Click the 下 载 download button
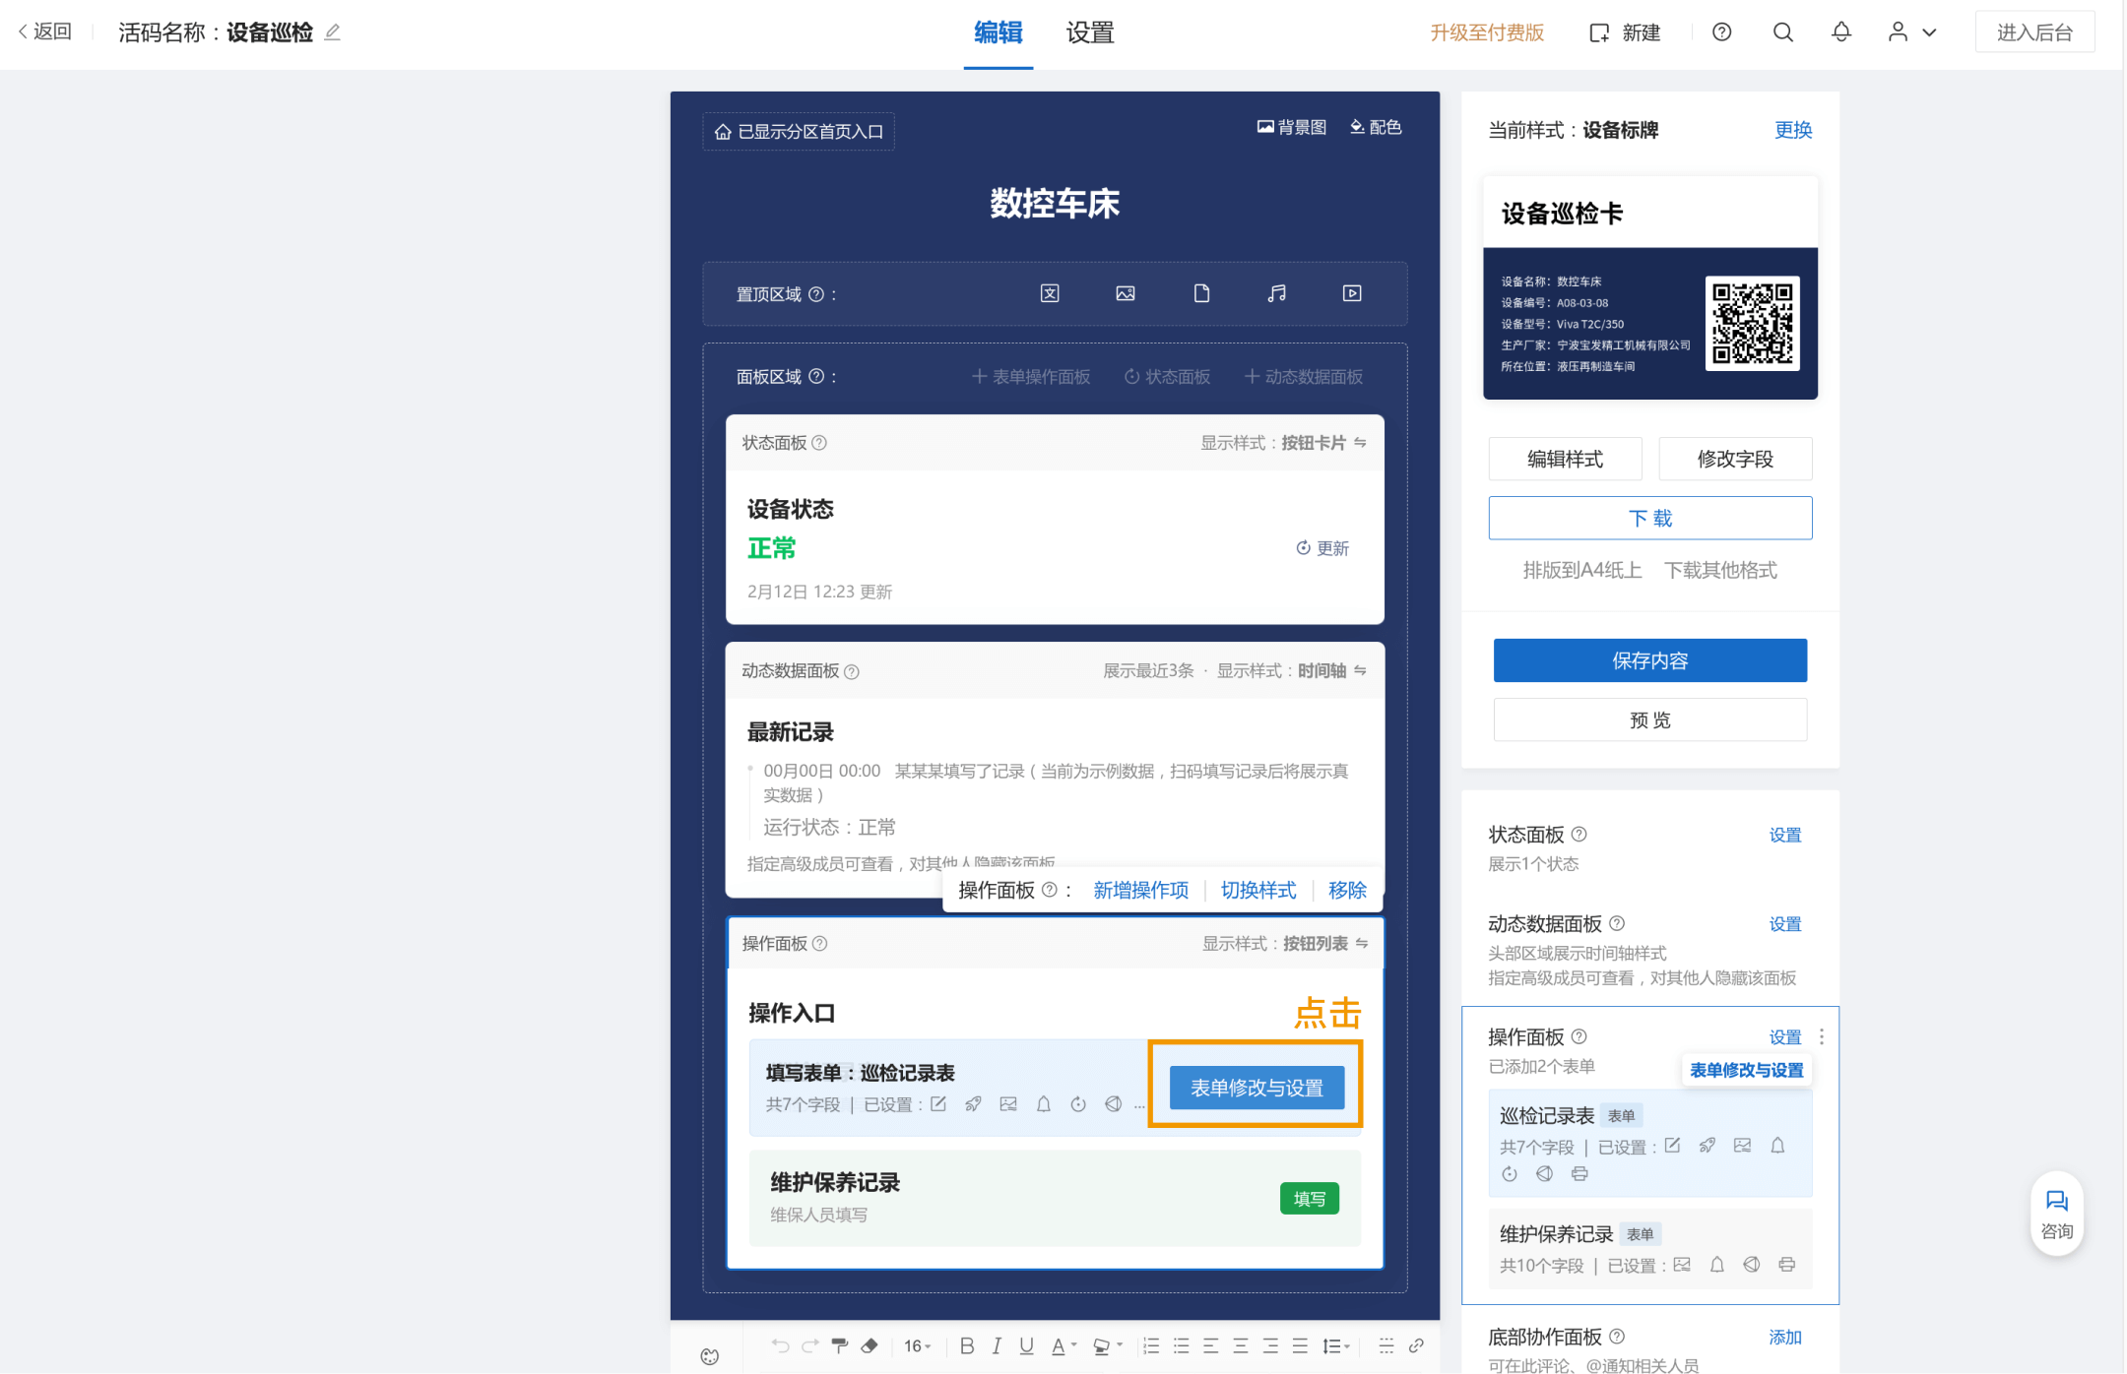The width and height of the screenshot is (2127, 1374). click(x=1650, y=518)
